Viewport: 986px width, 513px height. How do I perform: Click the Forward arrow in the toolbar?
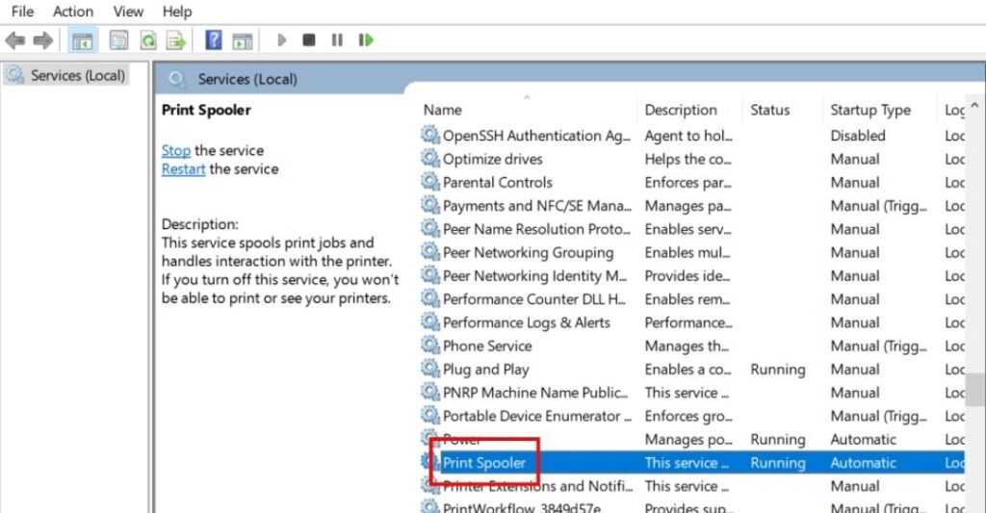[42, 40]
